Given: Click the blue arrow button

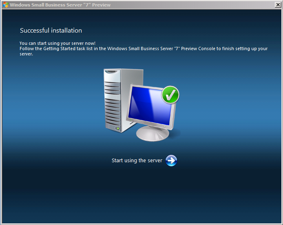Looking at the screenshot, I should click(171, 161).
